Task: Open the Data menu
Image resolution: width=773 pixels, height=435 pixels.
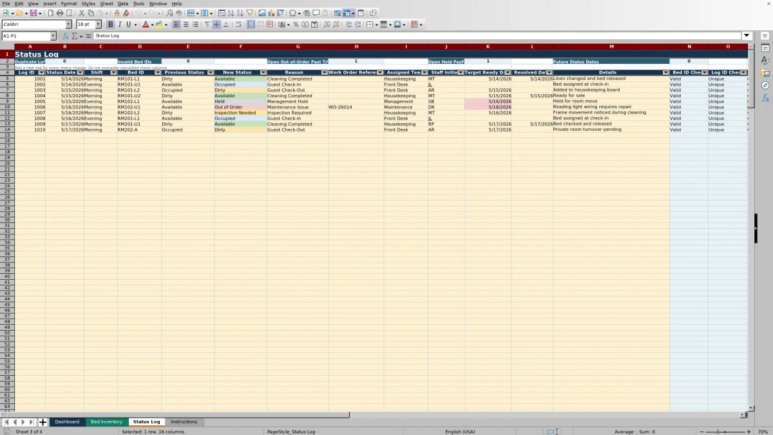Action: [122, 4]
